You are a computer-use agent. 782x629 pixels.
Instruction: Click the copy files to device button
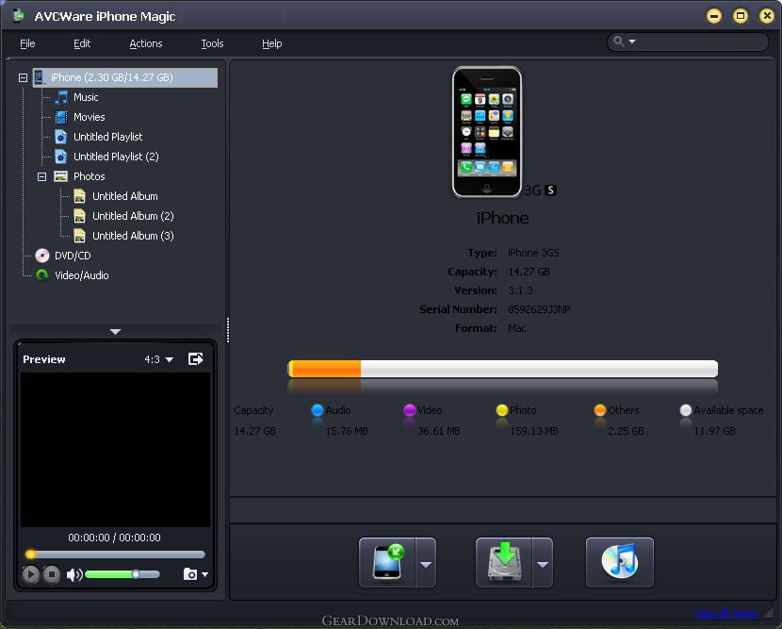387,563
